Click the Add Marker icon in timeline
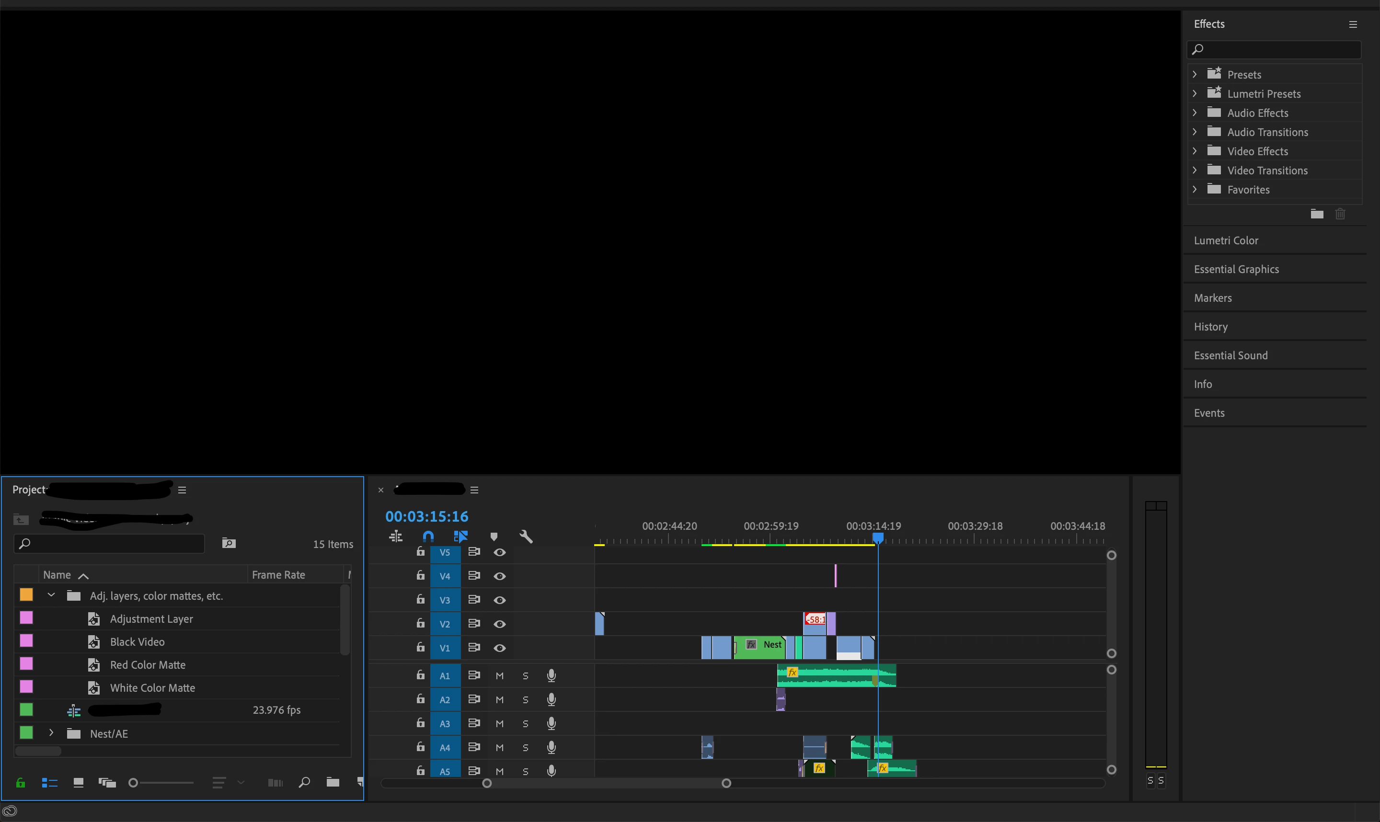 (x=494, y=536)
